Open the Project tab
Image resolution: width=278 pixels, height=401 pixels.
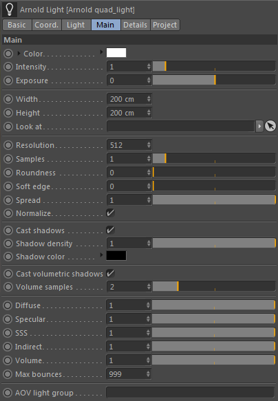point(165,25)
